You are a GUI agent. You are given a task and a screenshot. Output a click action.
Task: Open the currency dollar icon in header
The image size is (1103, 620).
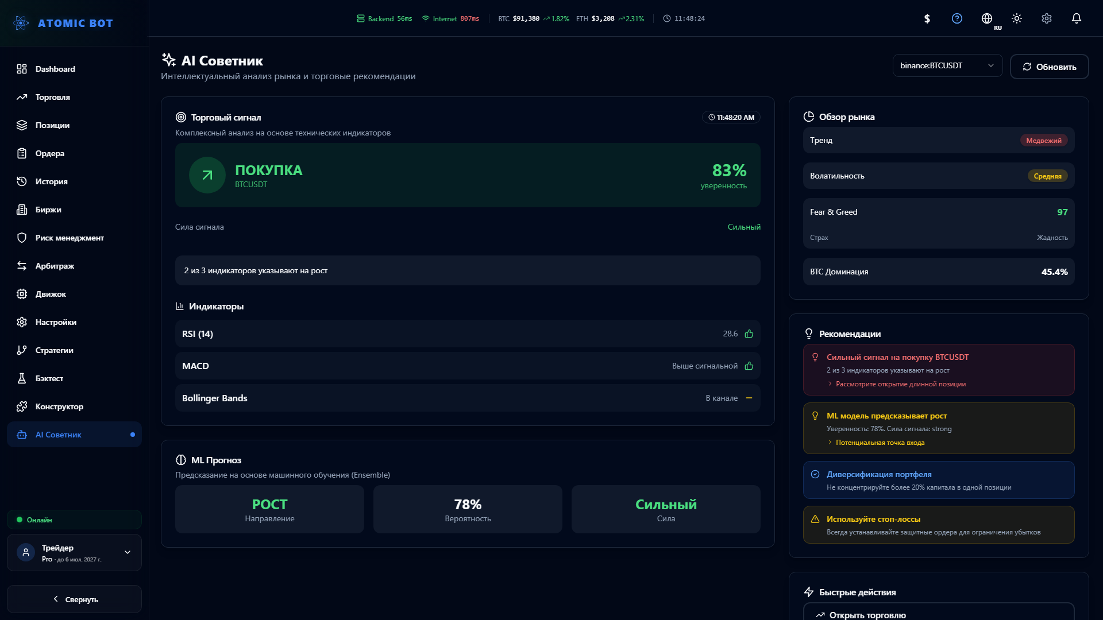(x=927, y=18)
